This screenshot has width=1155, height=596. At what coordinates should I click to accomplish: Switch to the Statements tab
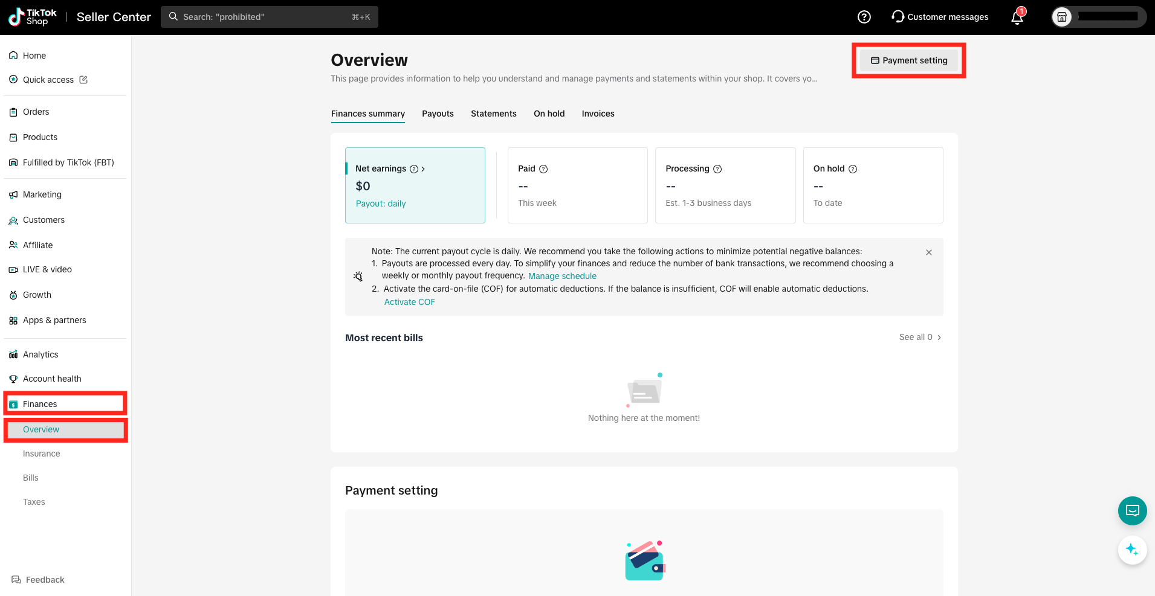(493, 114)
